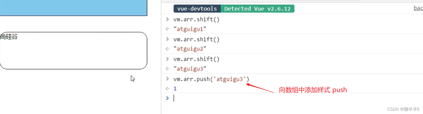Screen dimensions: 423x114
Task: Click the red annotation text mentioning push
Action: (x=313, y=90)
